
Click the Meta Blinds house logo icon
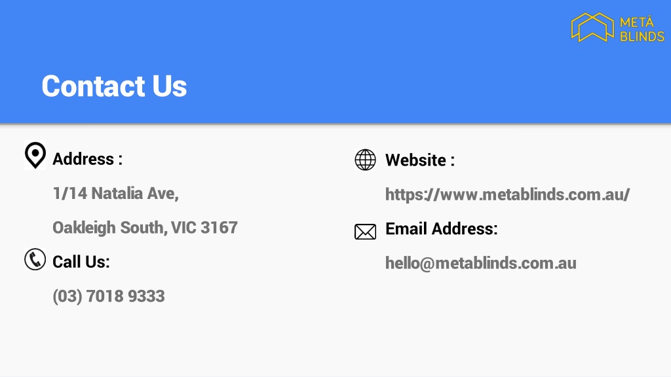(x=592, y=27)
